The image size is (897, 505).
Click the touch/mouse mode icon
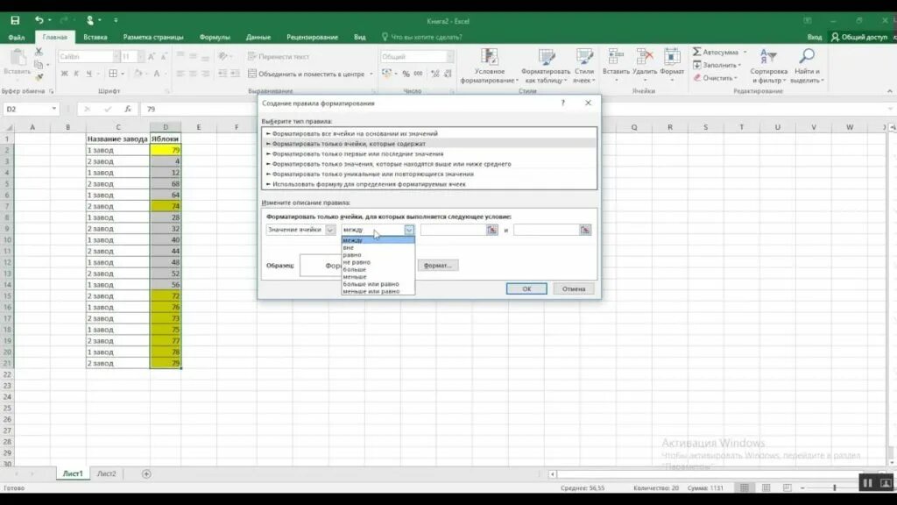click(90, 21)
